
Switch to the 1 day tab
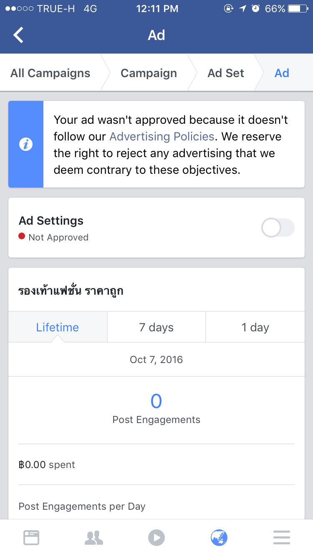pos(255,327)
